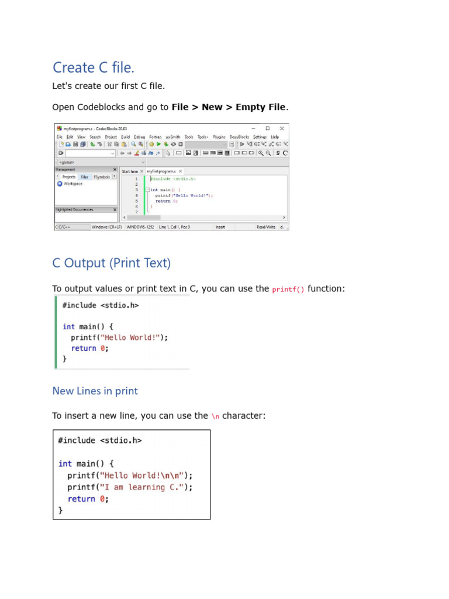Click 'Windows (CR+LF)' in the status bar
This screenshot has width=449, height=599.
pos(106,227)
